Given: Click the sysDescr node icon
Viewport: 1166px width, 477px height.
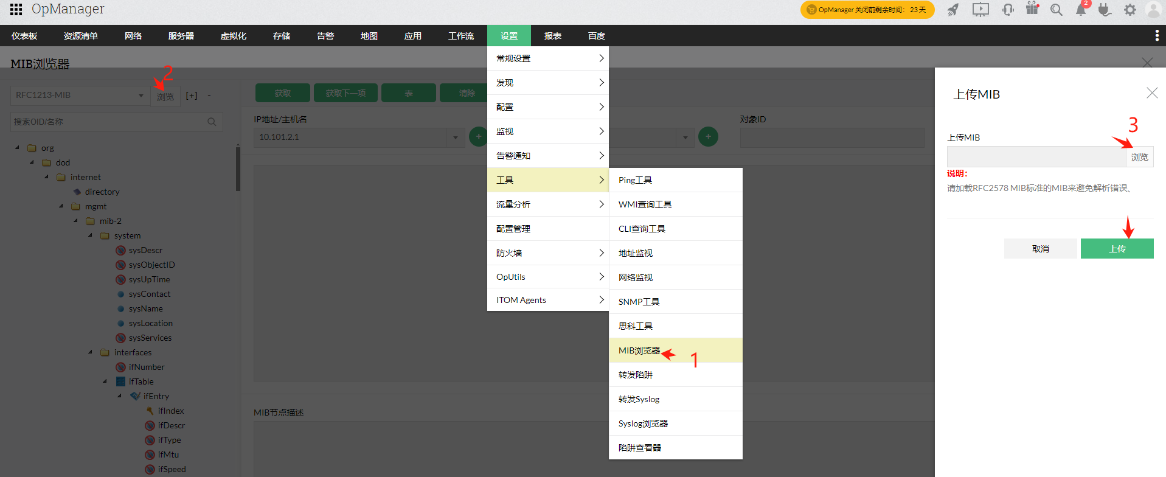Looking at the screenshot, I should (120, 250).
